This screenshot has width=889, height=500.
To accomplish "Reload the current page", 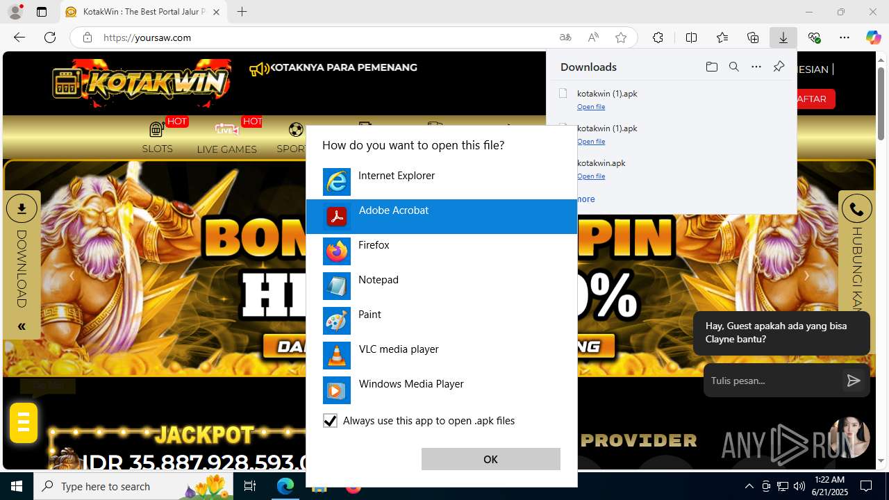I will 50,37.
